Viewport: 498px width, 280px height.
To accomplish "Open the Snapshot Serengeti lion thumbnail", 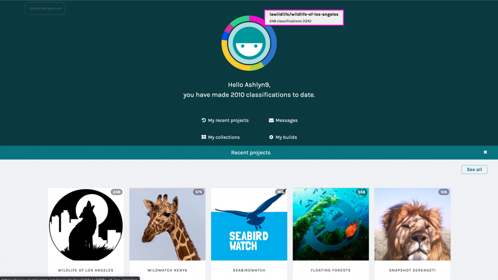I will point(412,224).
